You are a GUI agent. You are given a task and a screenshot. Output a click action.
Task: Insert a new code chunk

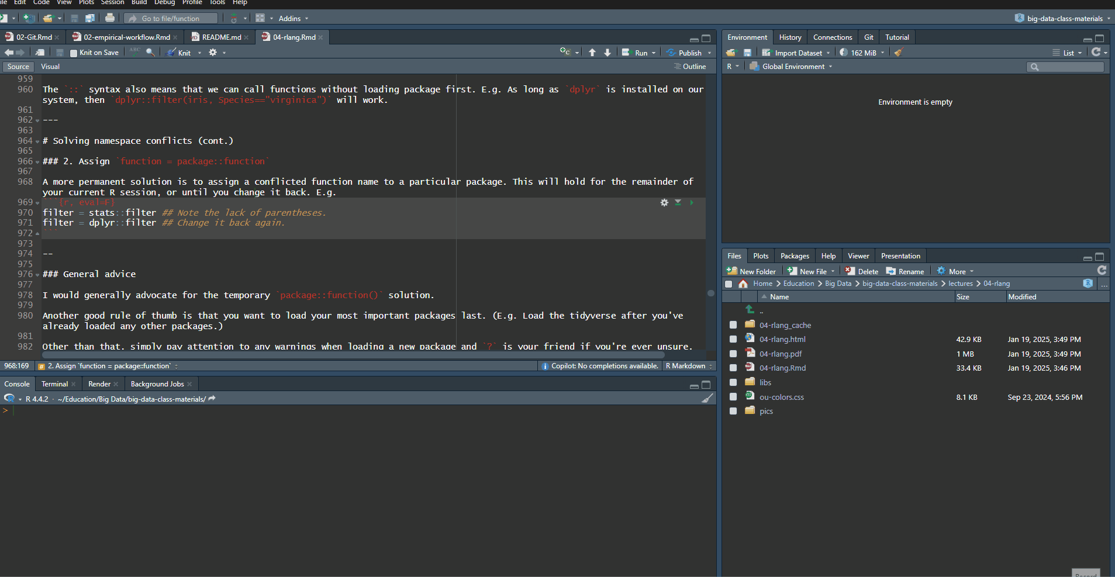[565, 52]
